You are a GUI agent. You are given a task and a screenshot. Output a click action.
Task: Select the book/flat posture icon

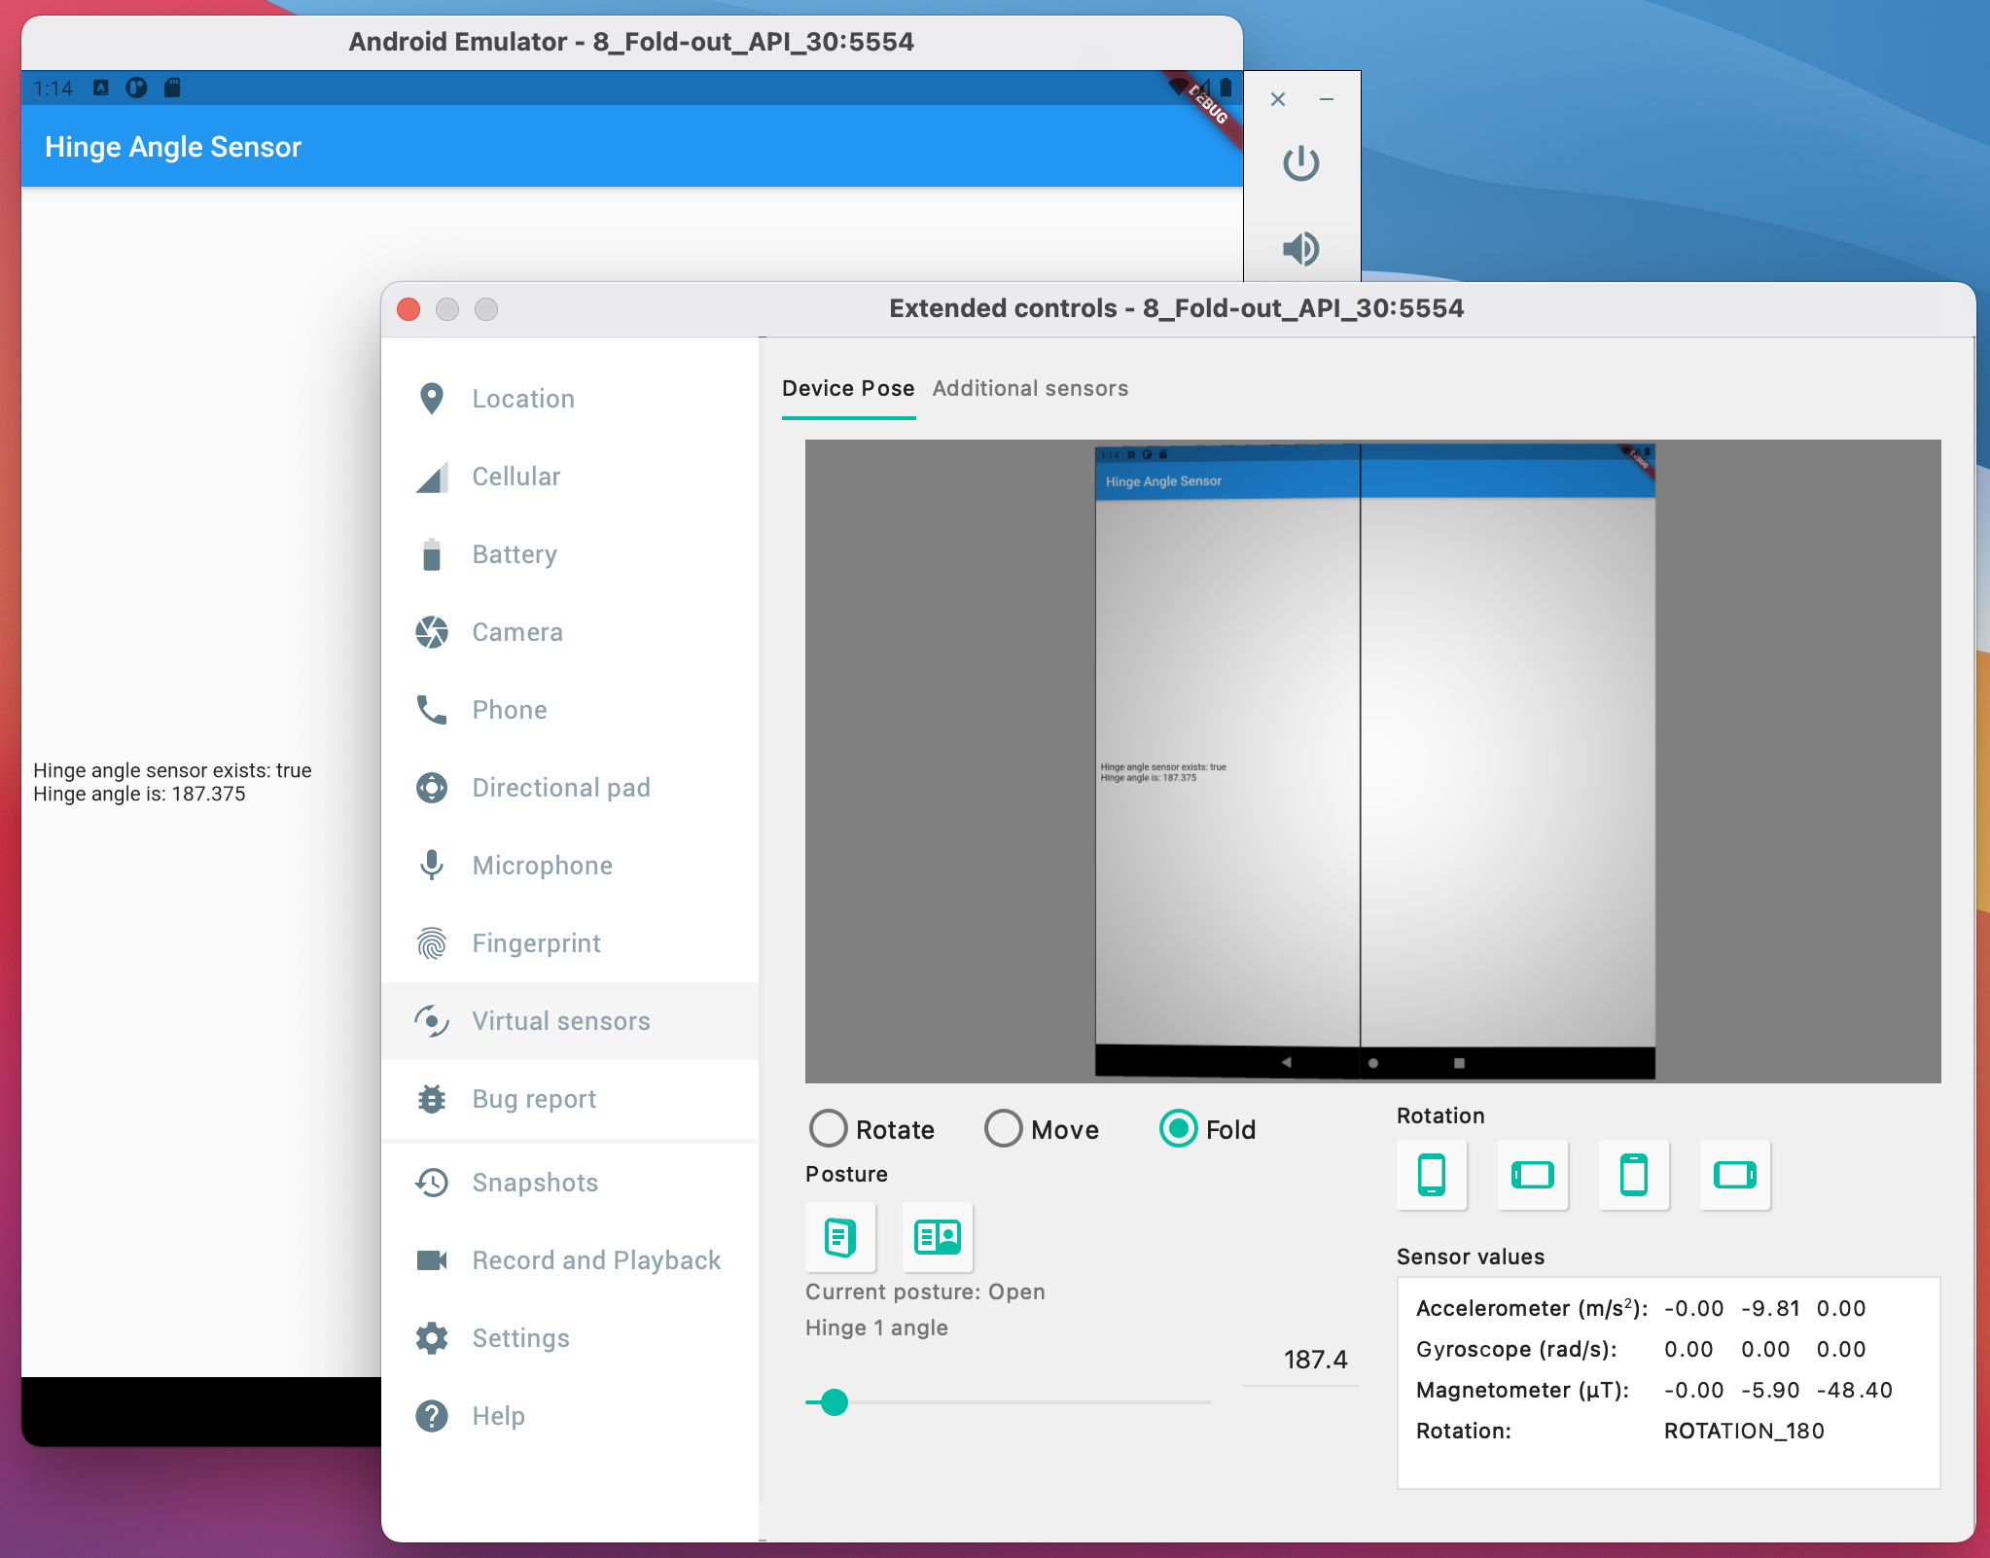click(x=936, y=1235)
